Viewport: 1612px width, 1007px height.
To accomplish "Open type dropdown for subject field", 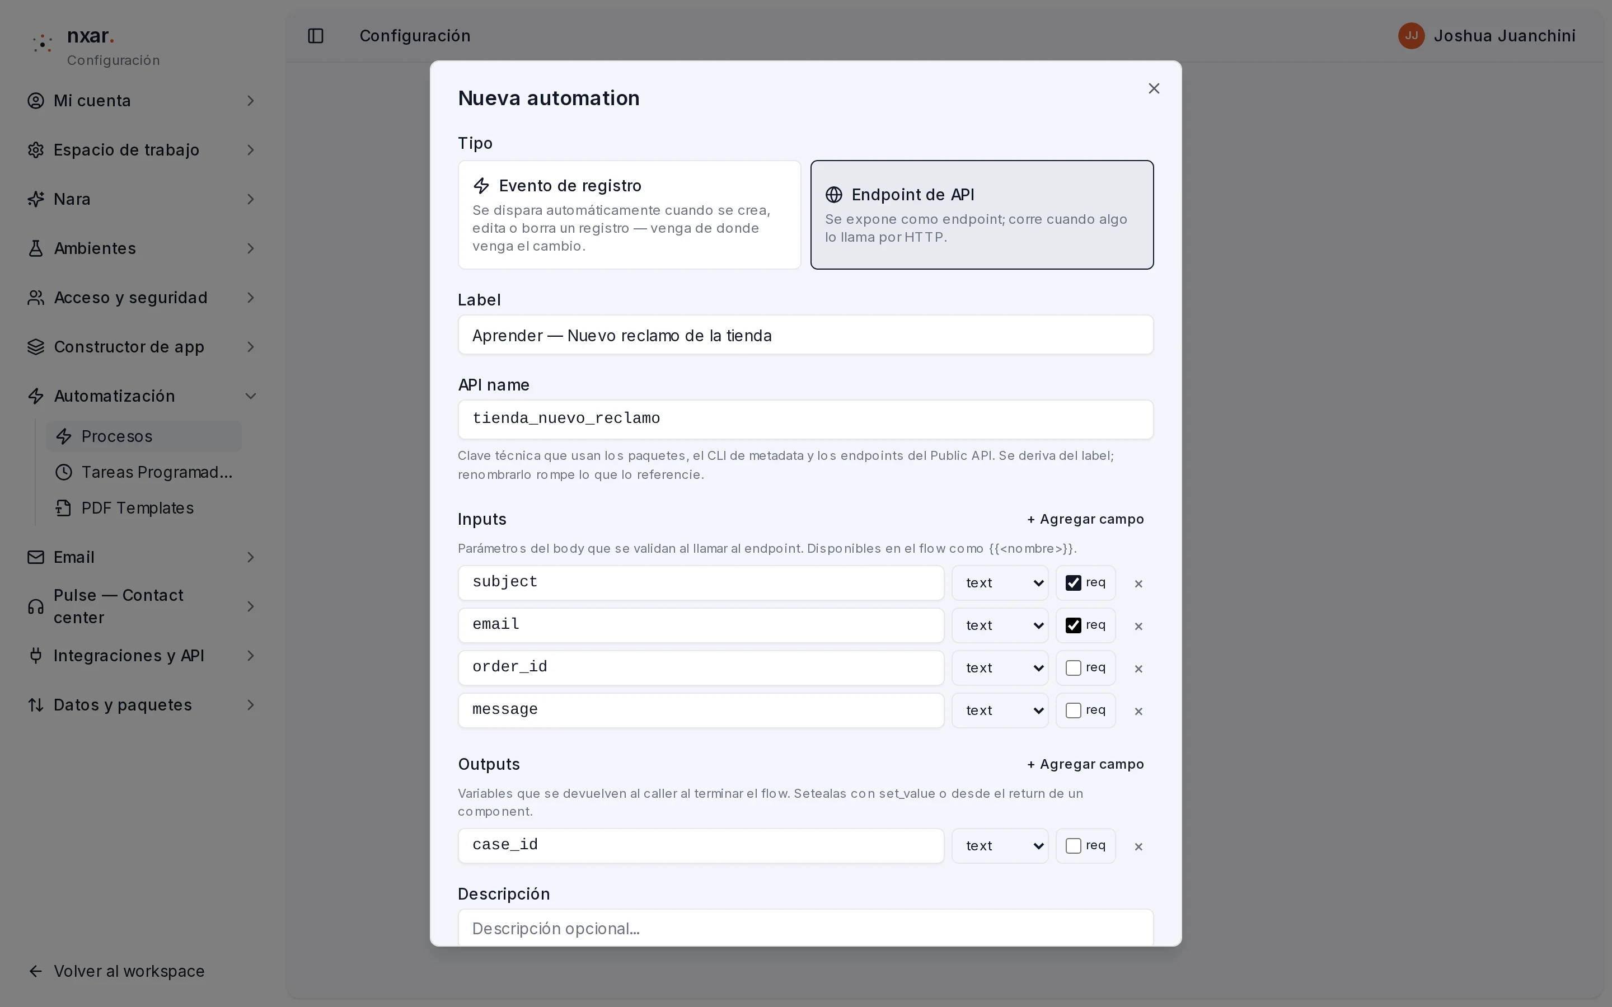I will click(1000, 584).
